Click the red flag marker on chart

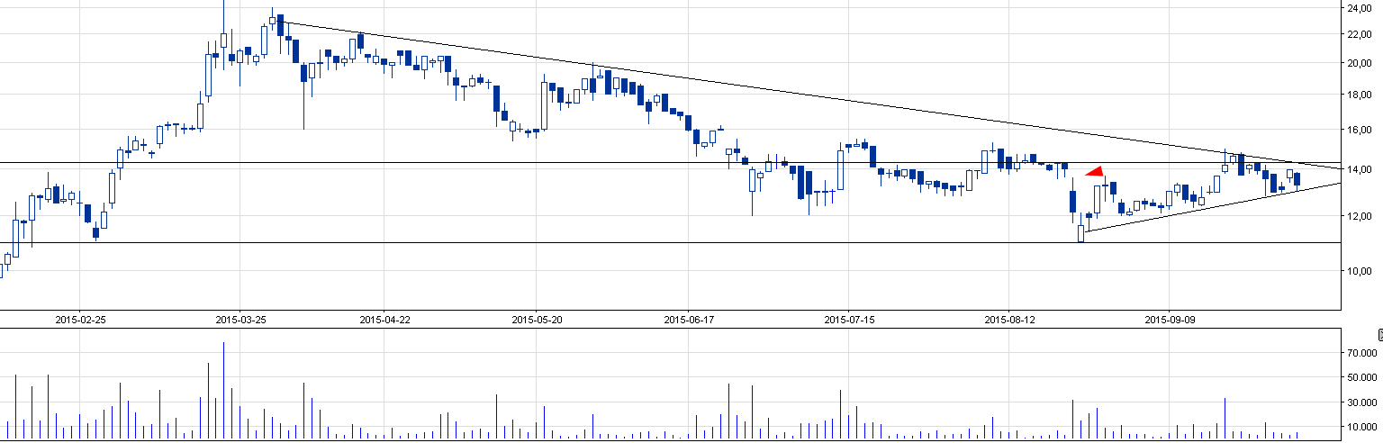tap(1096, 171)
